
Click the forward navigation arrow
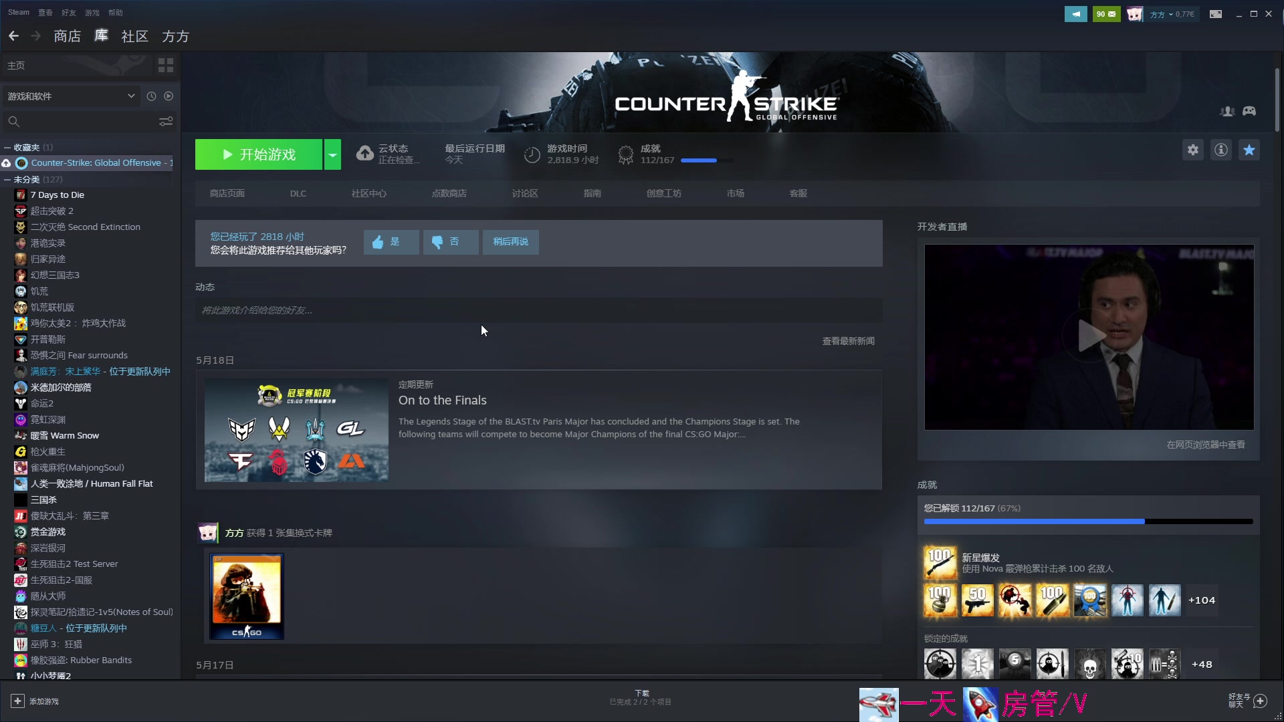click(36, 36)
